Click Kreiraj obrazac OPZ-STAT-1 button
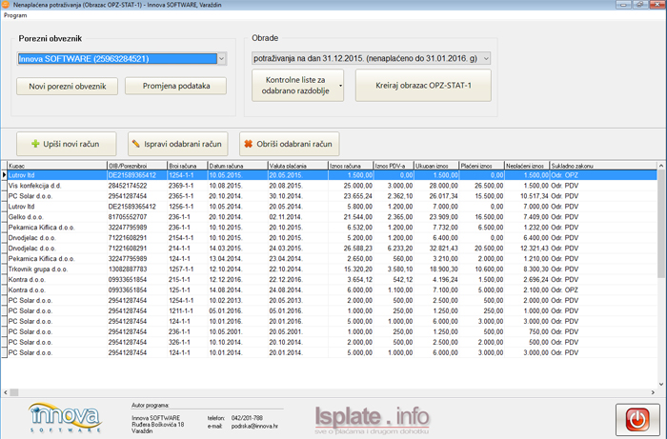Image resolution: width=667 pixels, height=439 pixels. click(x=423, y=86)
